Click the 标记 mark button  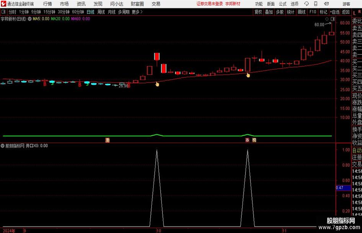coord(323,12)
